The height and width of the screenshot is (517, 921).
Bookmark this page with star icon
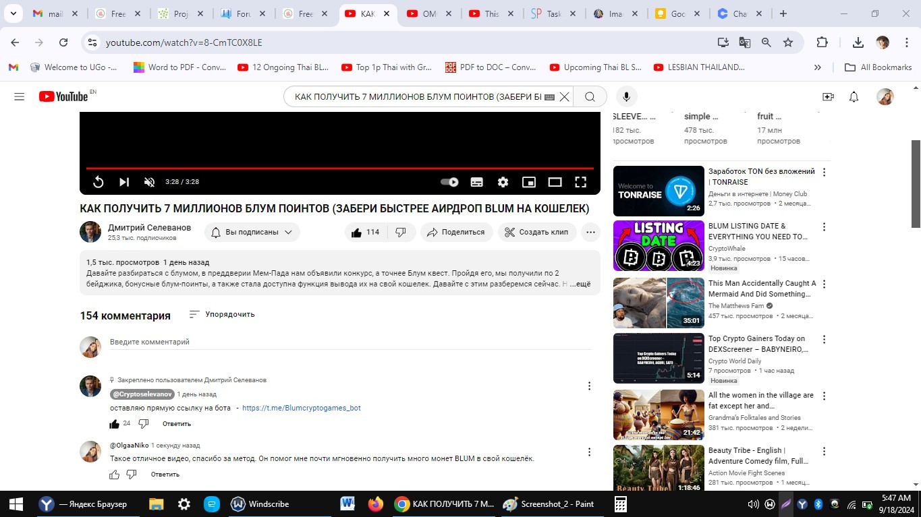(787, 42)
